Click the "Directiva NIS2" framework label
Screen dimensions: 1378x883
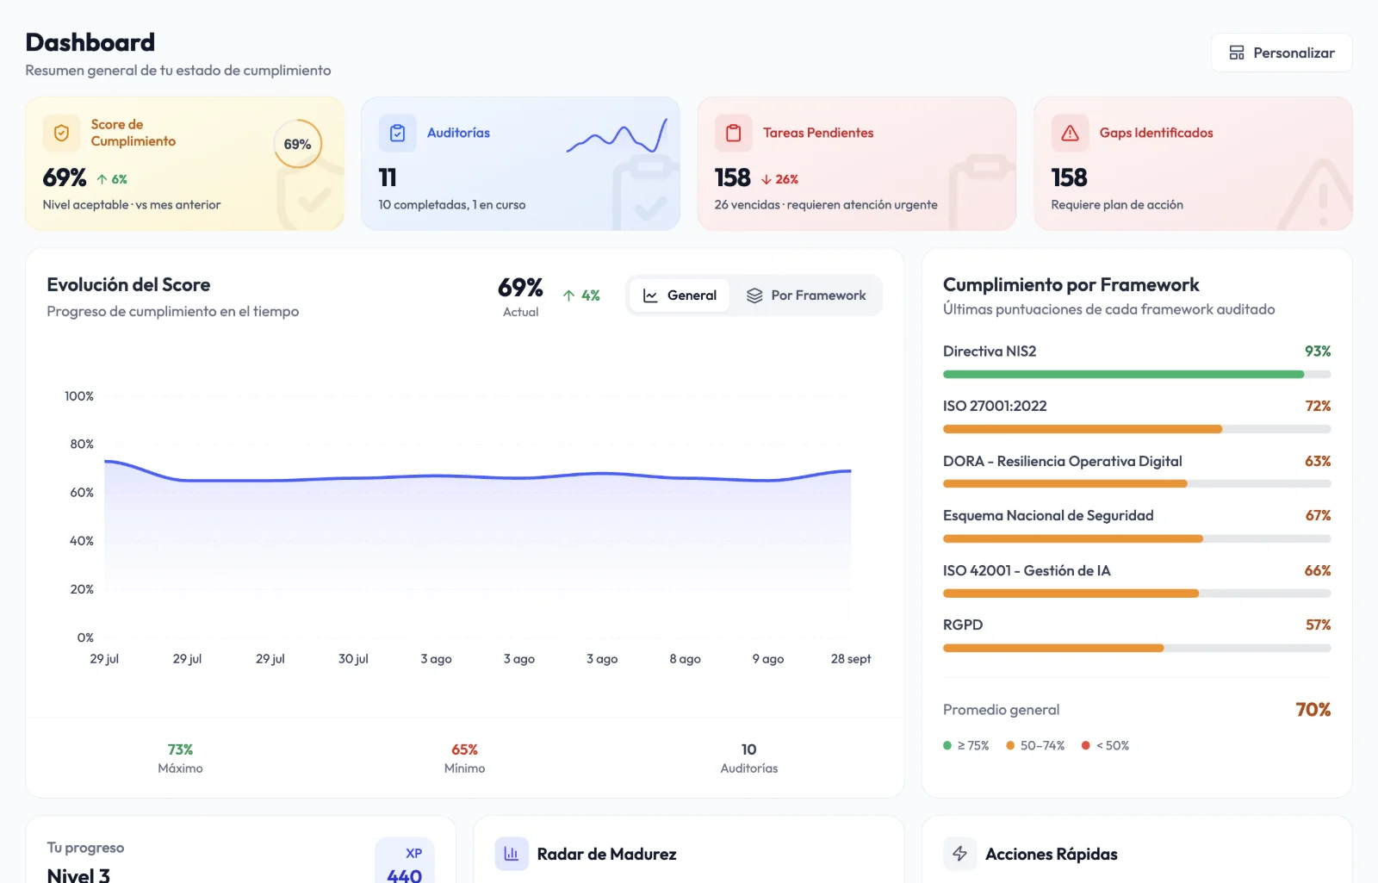click(990, 351)
